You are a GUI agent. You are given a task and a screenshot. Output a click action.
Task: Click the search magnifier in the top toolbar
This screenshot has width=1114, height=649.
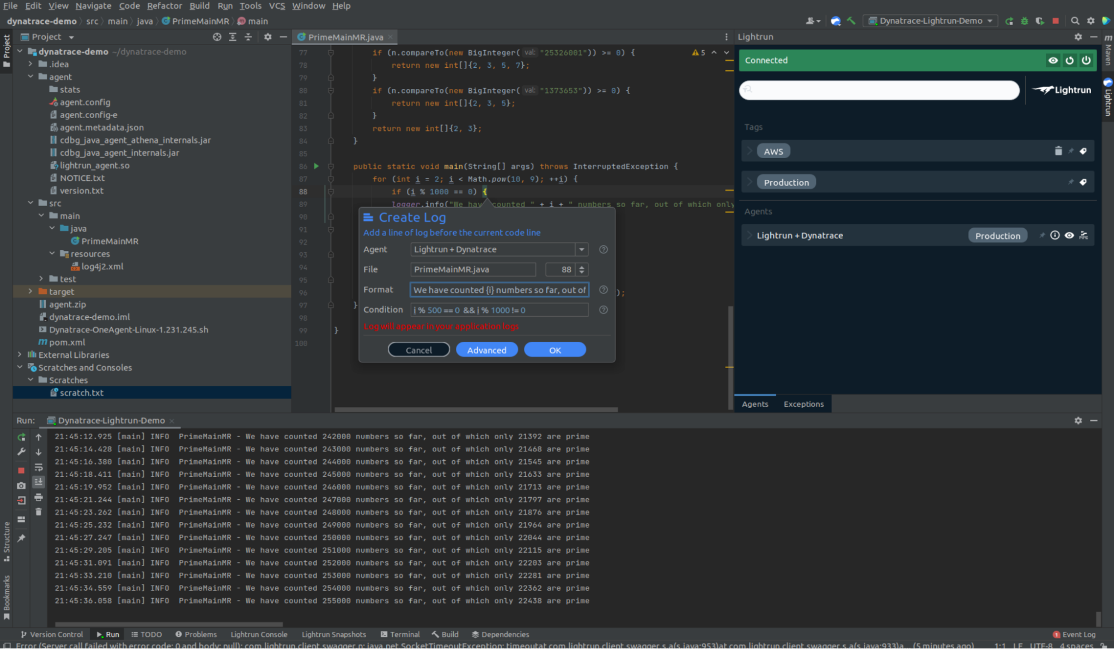coord(1074,21)
